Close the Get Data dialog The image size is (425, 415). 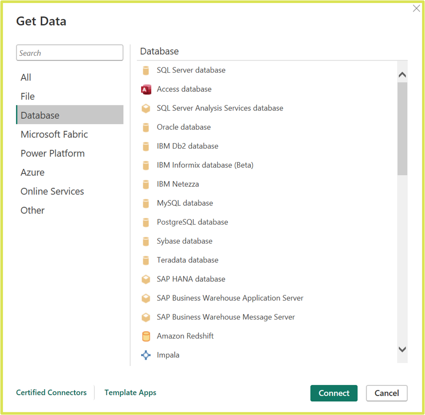coord(416,9)
